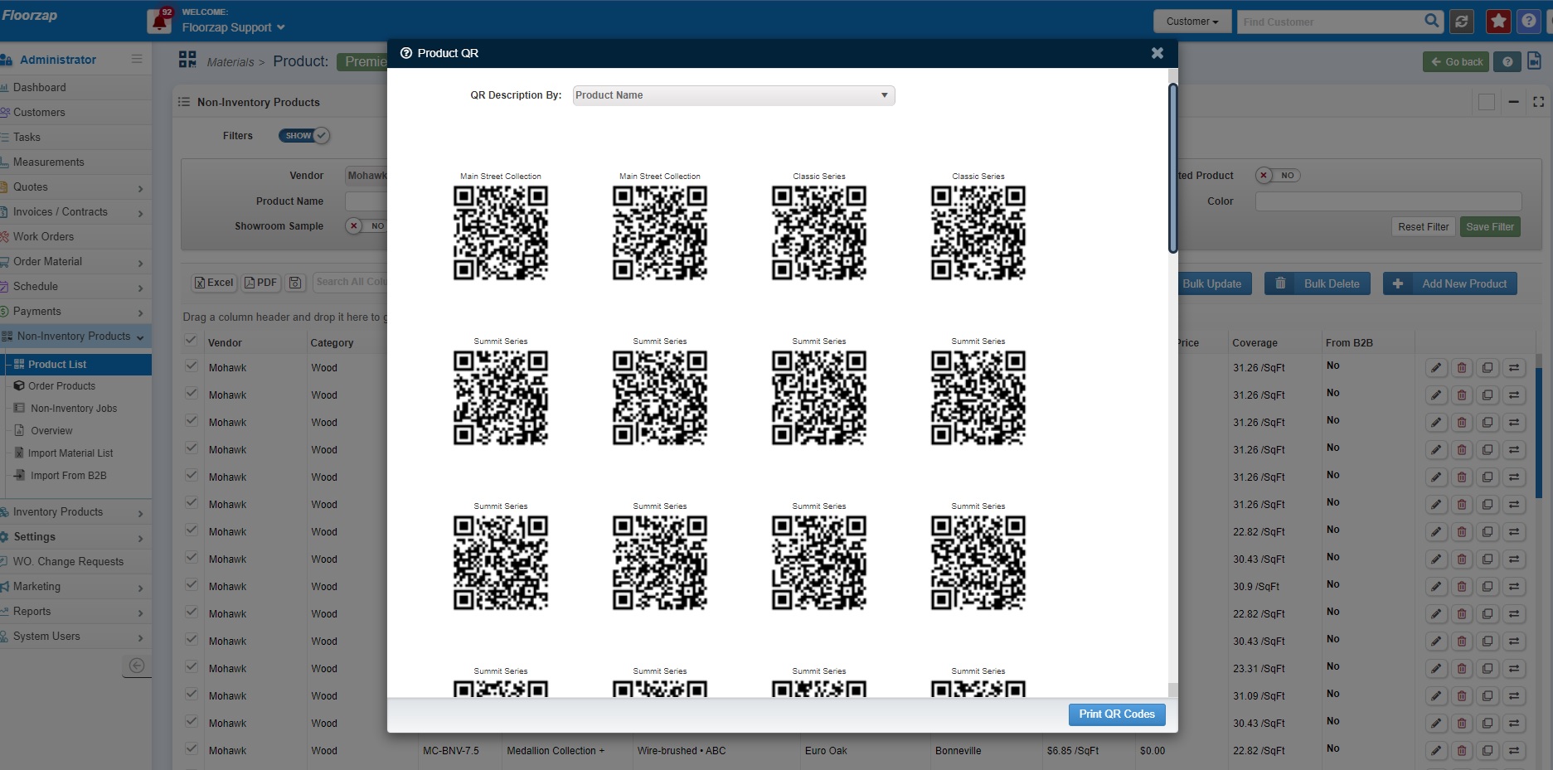
Task: Click the sidebar collapse arrow circle icon
Action: [x=137, y=666]
